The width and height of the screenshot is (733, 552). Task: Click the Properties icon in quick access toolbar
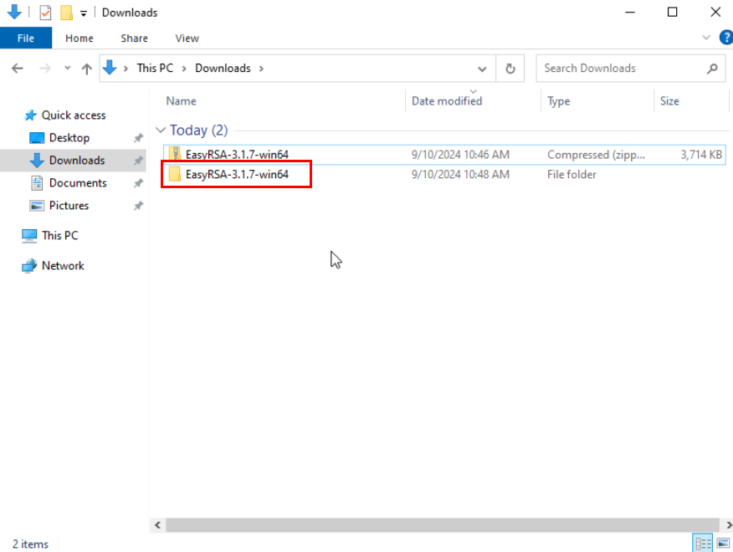tap(45, 13)
